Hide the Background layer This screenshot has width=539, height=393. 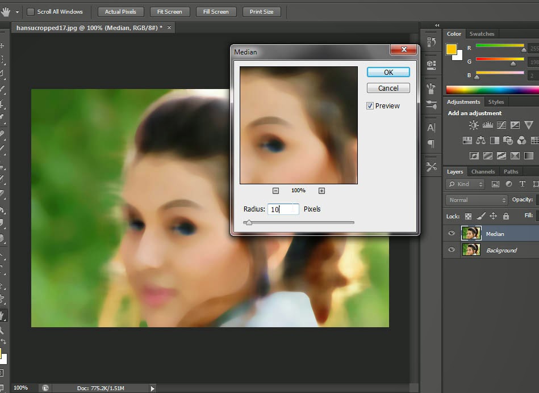[x=451, y=250]
